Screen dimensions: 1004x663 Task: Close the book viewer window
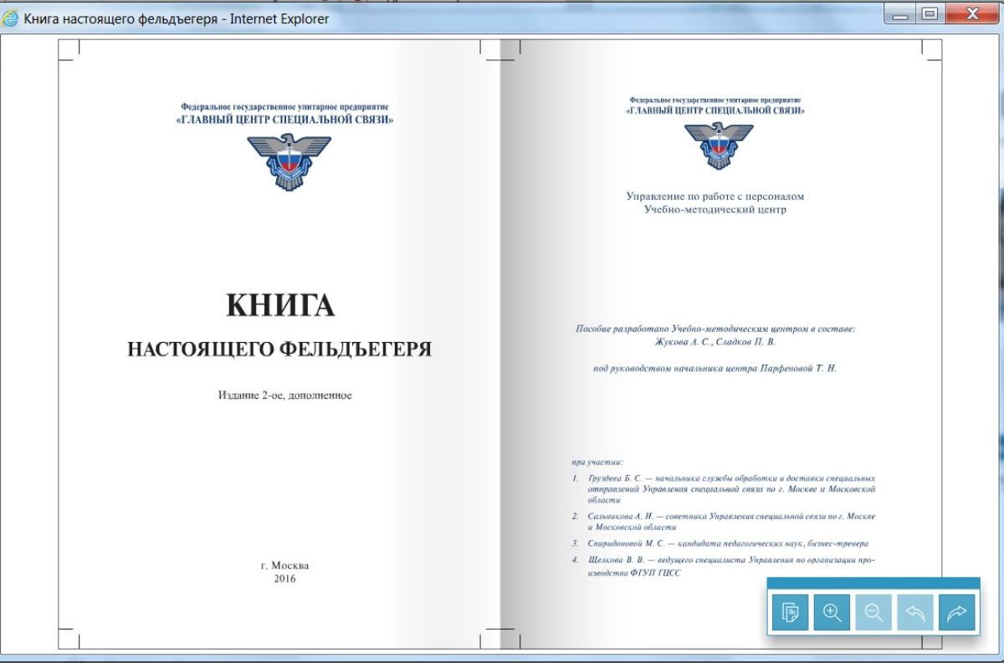(x=972, y=13)
